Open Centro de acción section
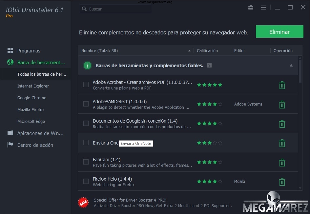 click(35, 145)
